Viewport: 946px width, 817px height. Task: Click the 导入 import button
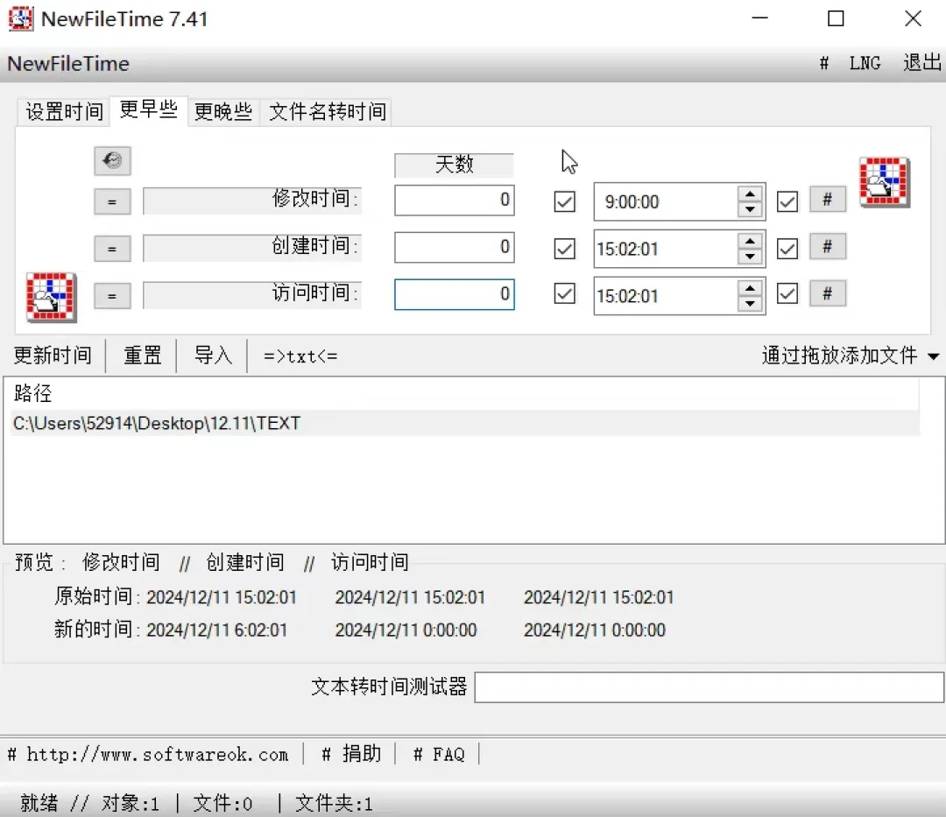(x=213, y=356)
